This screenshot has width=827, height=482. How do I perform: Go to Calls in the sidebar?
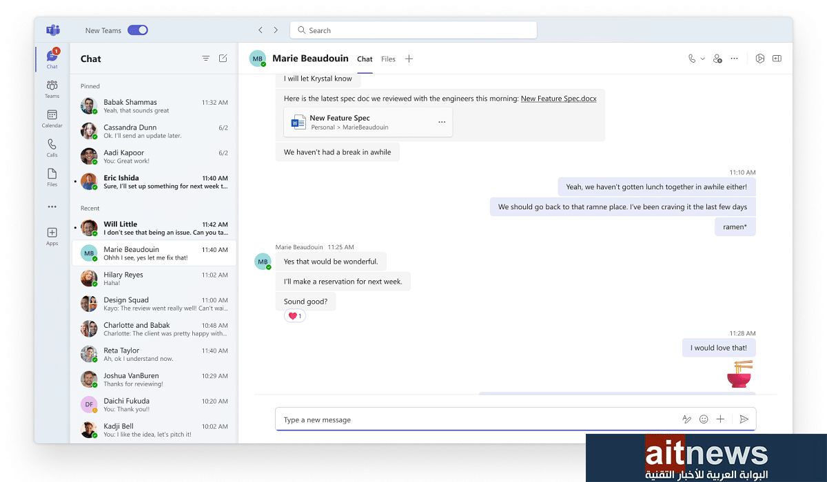click(x=52, y=147)
